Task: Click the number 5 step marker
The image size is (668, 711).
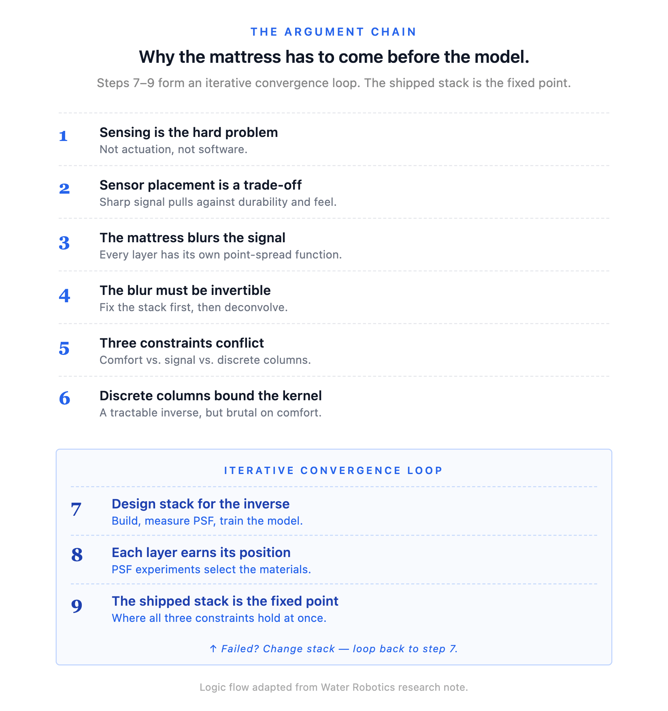Action: point(64,348)
